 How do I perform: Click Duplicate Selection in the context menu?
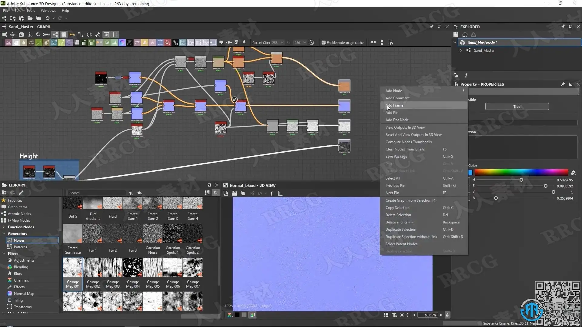coord(401,230)
